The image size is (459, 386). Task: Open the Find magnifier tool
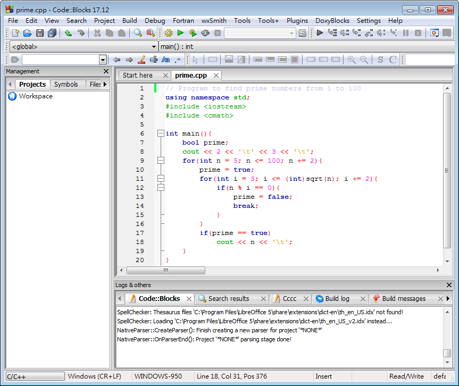[x=138, y=33]
